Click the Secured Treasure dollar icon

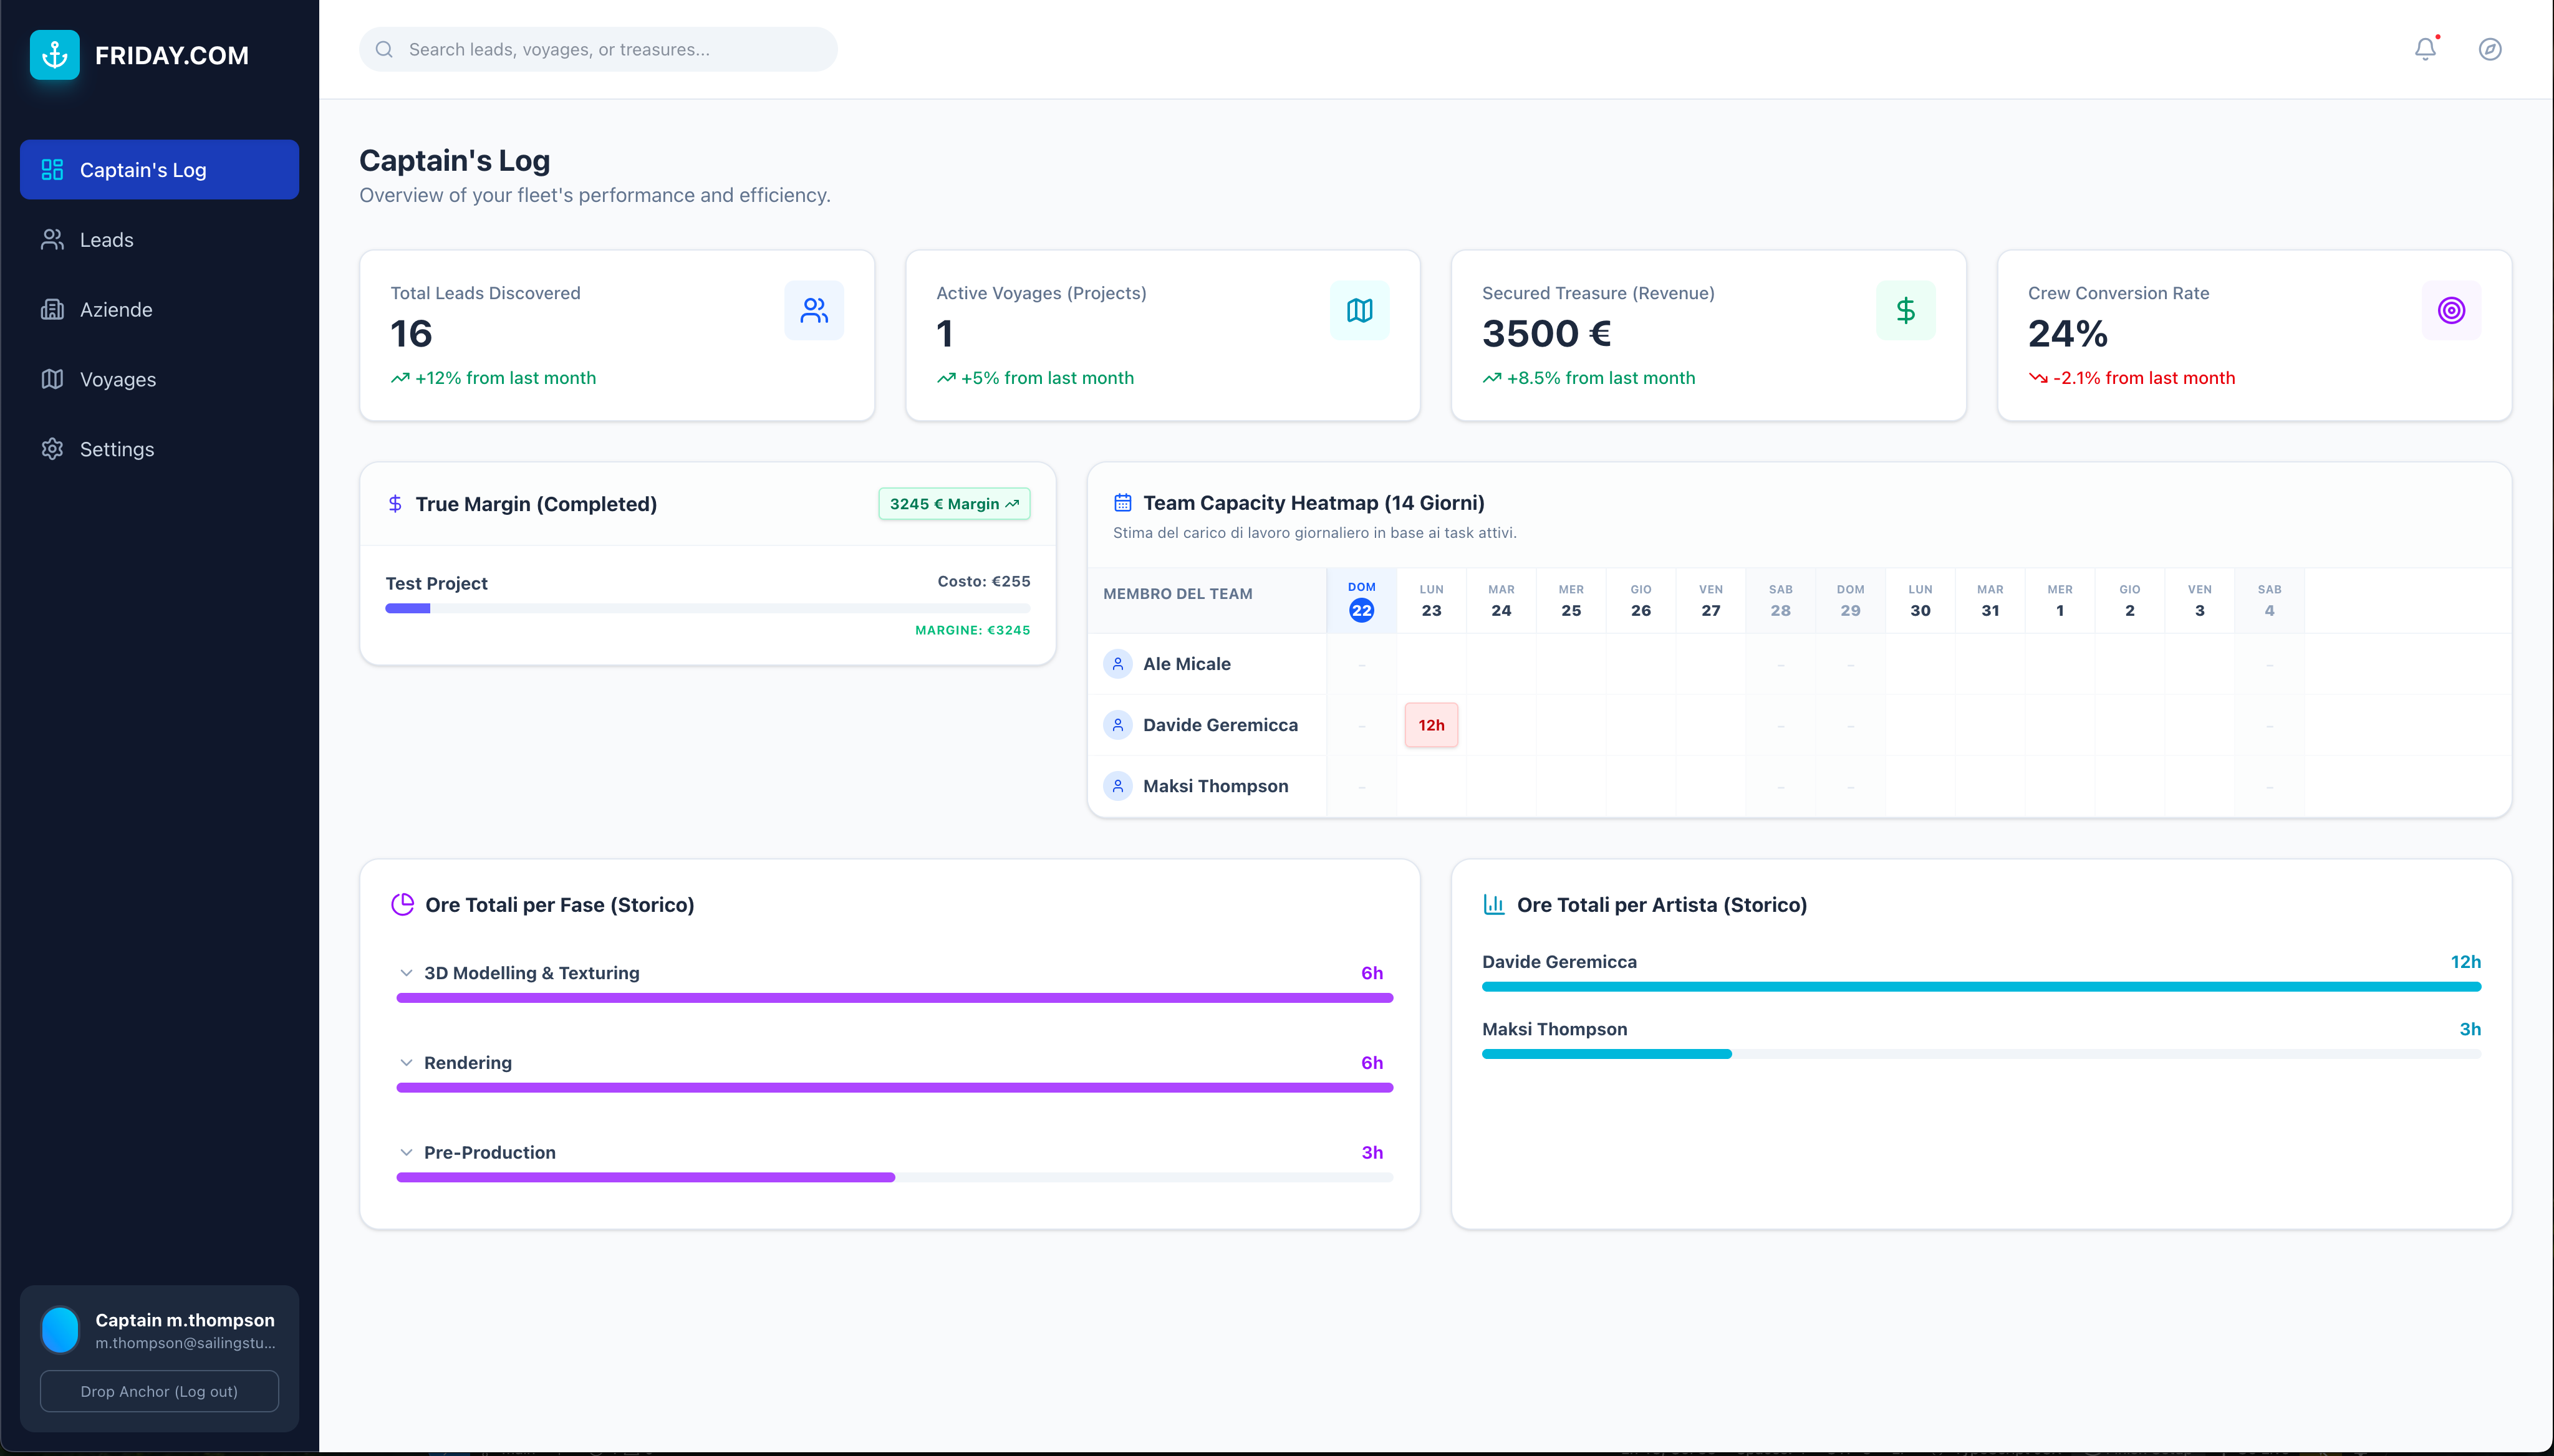tap(1905, 311)
